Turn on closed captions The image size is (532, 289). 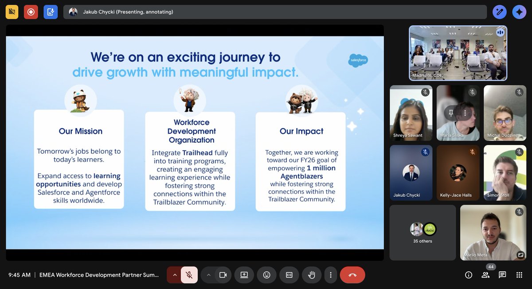click(289, 275)
